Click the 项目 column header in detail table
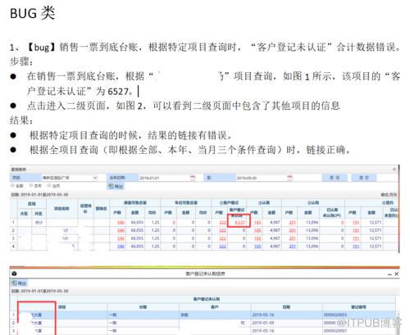The width and height of the screenshot is (410, 335). point(62,307)
